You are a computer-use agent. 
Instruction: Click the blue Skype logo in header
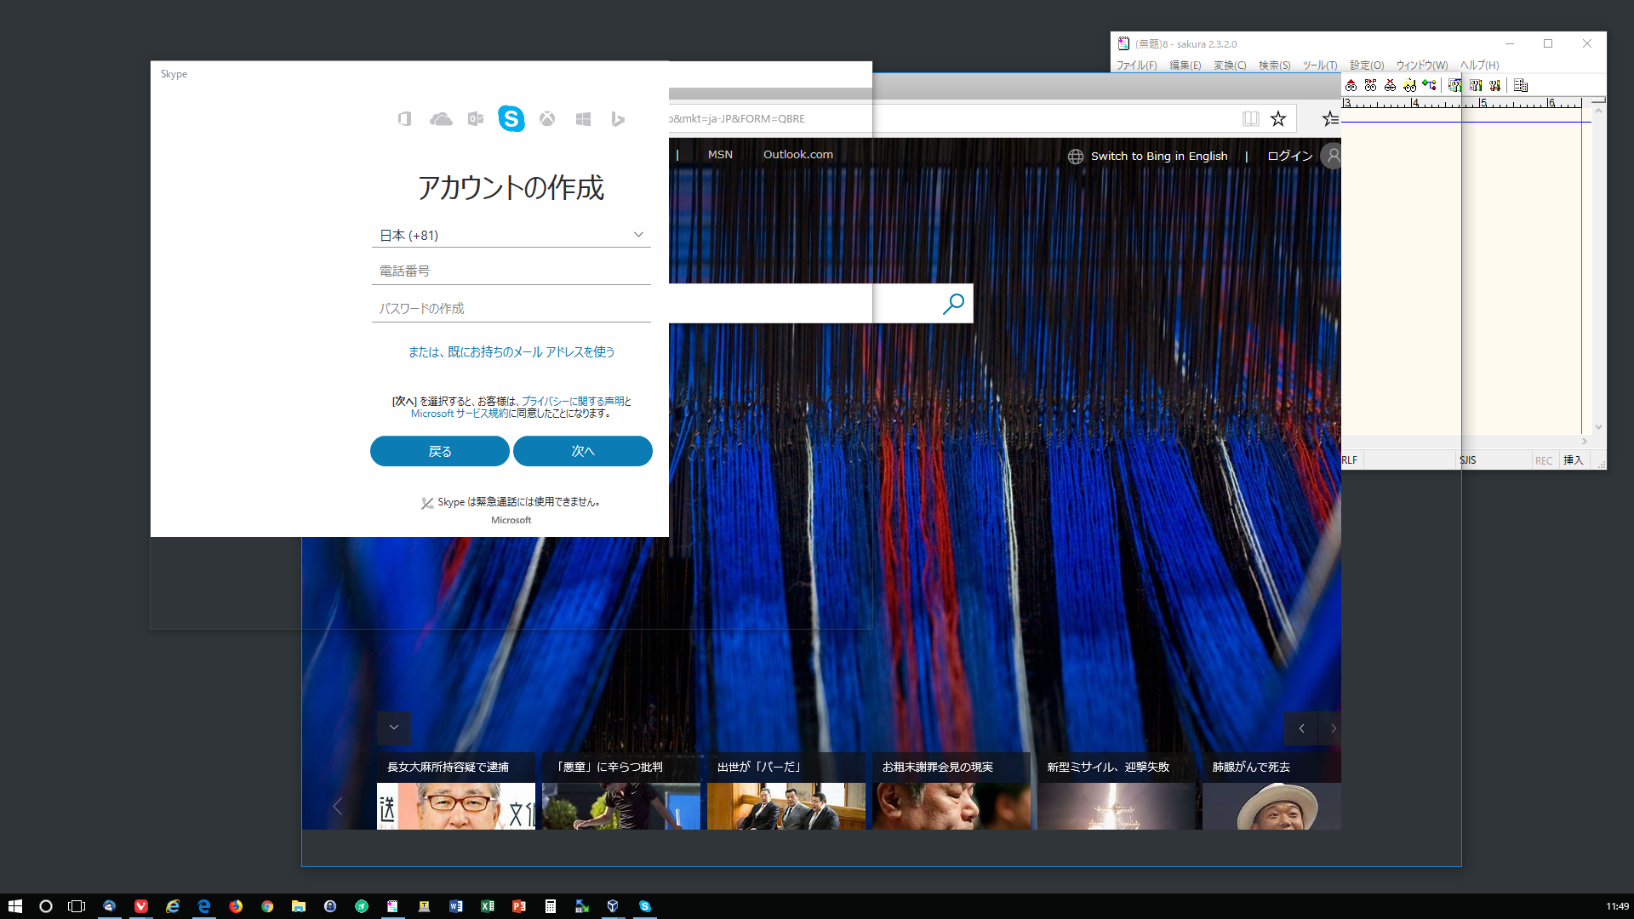[511, 119]
